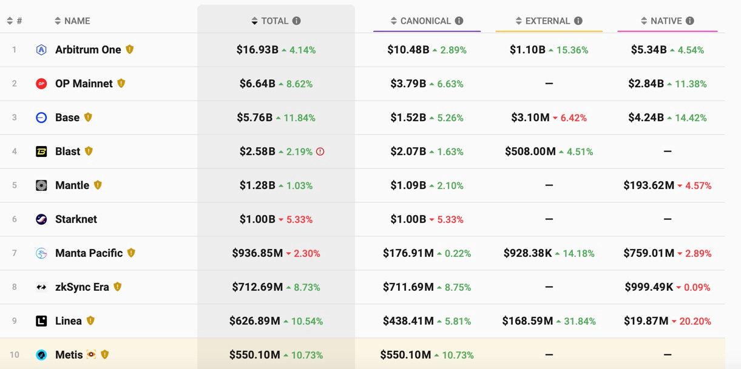Open the Base project link
The height and width of the screenshot is (369, 741).
(x=67, y=118)
